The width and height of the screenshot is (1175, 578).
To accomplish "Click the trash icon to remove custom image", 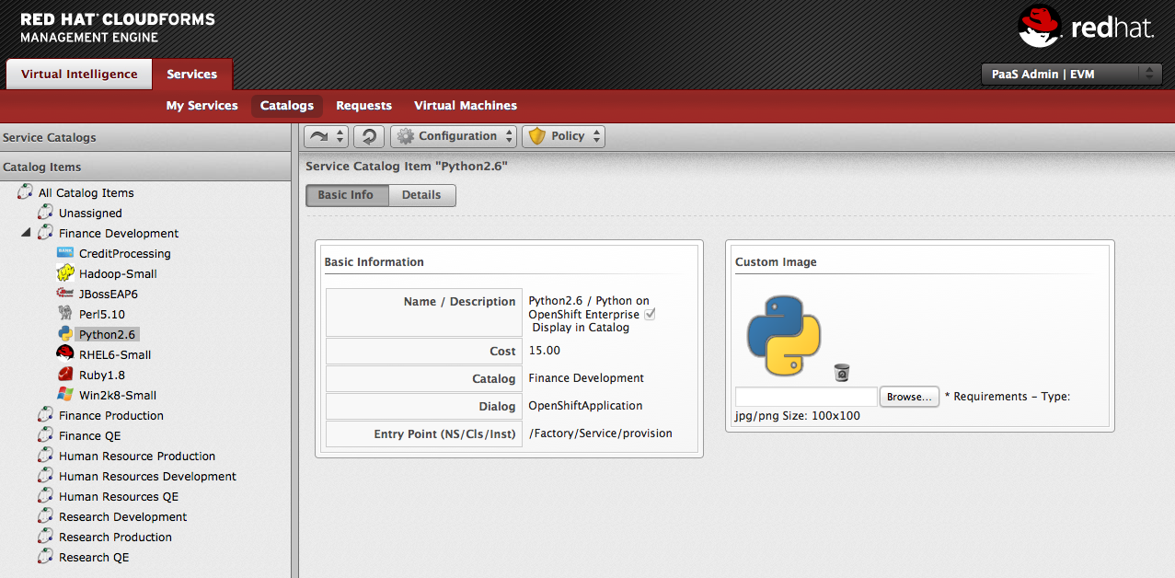I will [x=841, y=373].
